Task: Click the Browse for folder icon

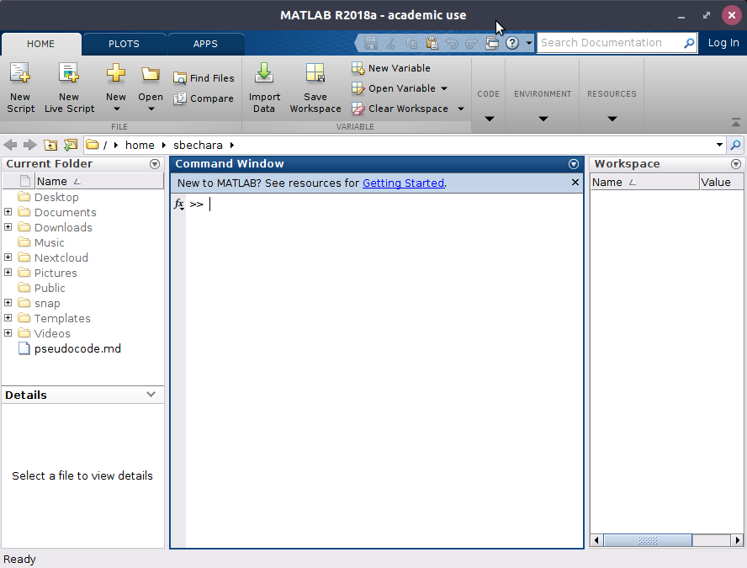Action: 71,145
